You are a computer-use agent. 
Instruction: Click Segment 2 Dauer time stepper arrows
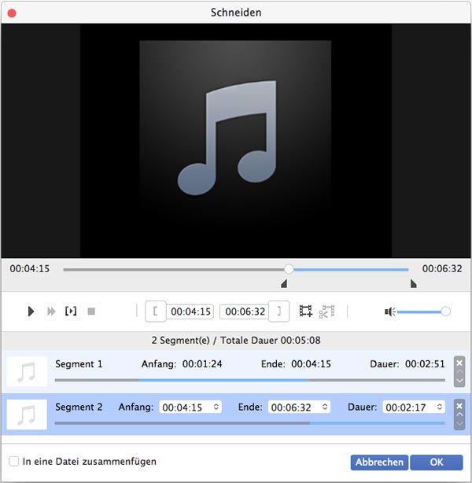[x=439, y=407]
